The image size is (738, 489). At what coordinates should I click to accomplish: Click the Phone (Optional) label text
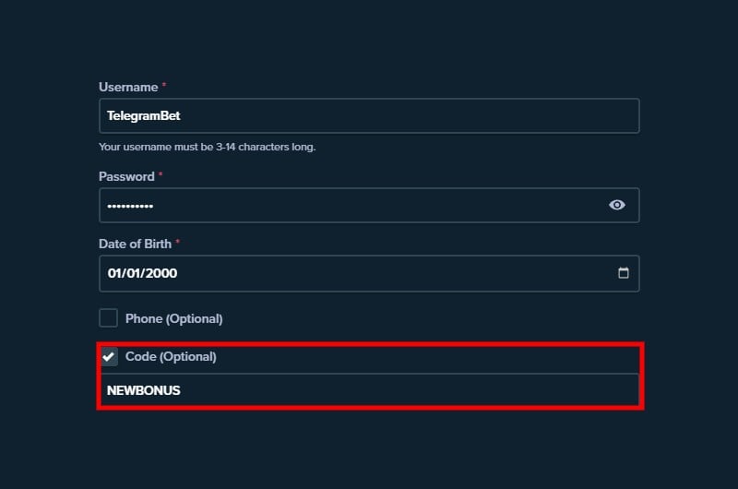pyautogui.click(x=173, y=318)
